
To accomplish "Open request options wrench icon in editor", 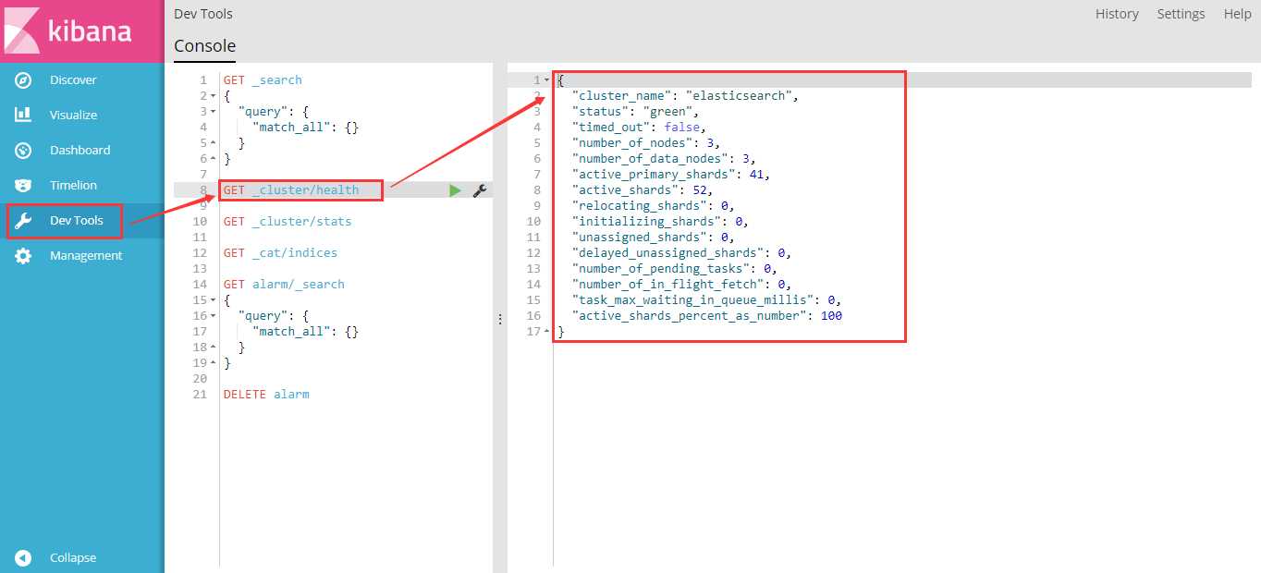I will pyautogui.click(x=479, y=190).
